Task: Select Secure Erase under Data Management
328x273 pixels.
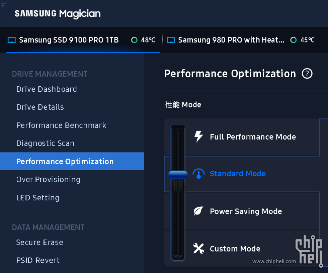Action: pos(39,243)
